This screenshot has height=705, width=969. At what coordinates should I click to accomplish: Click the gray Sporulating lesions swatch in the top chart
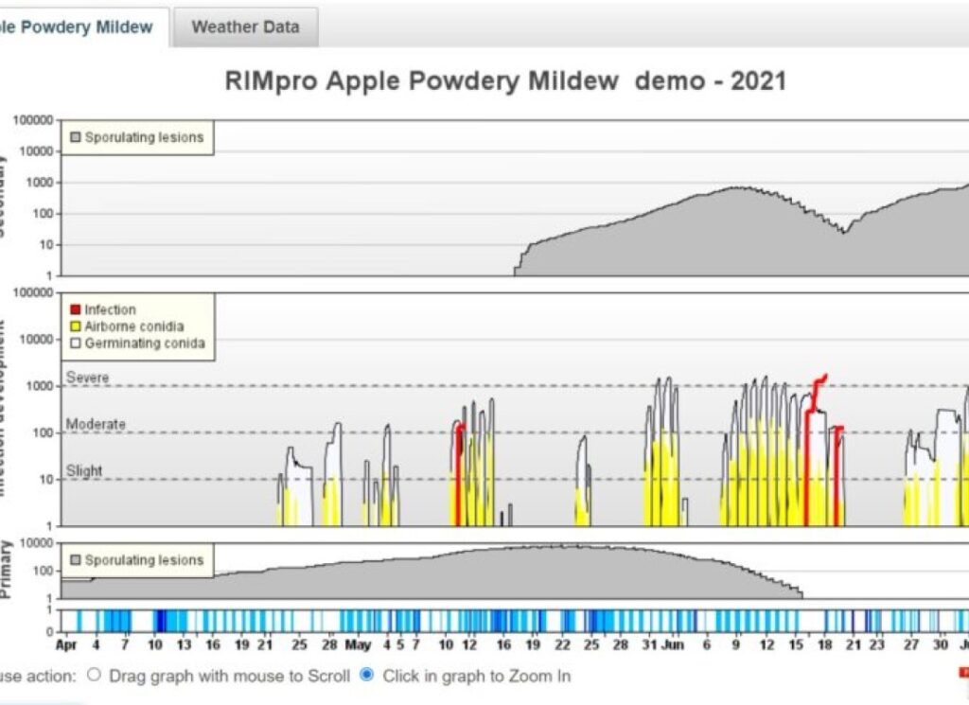click(x=76, y=137)
